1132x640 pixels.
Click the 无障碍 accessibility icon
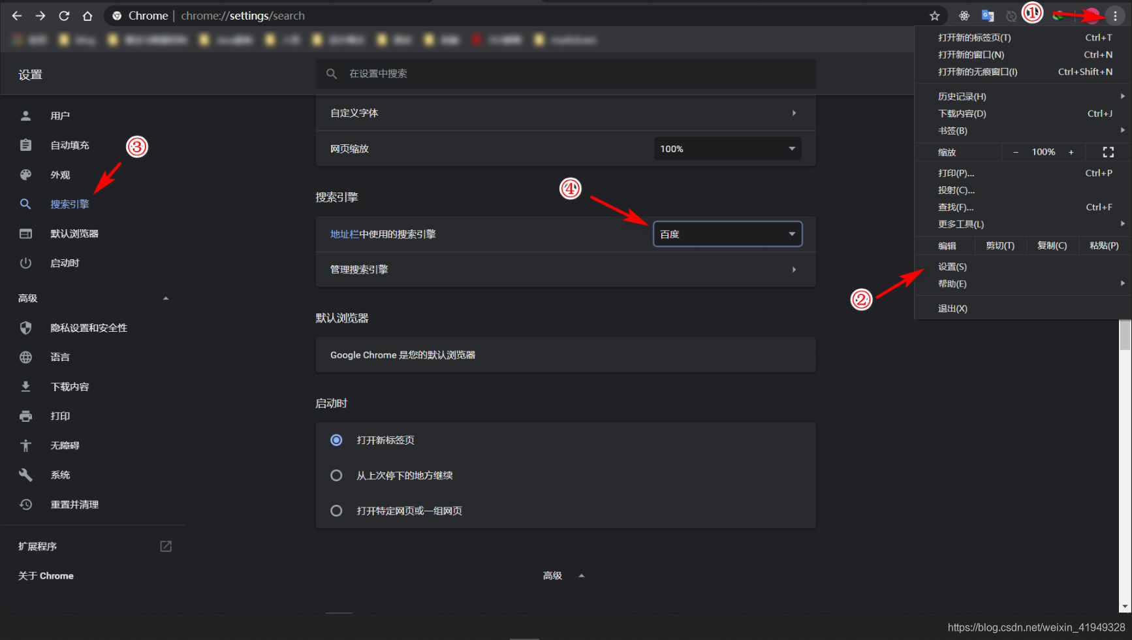click(25, 445)
